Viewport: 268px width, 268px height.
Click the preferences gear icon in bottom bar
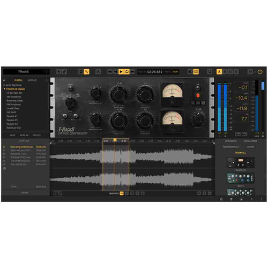click(221, 199)
